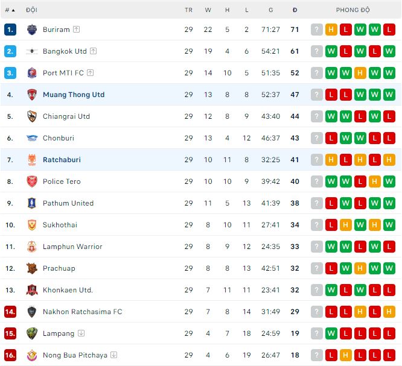Click the PHONG ĐỘ form column header
Image resolution: width=402 pixels, height=366 pixels.
353,10
